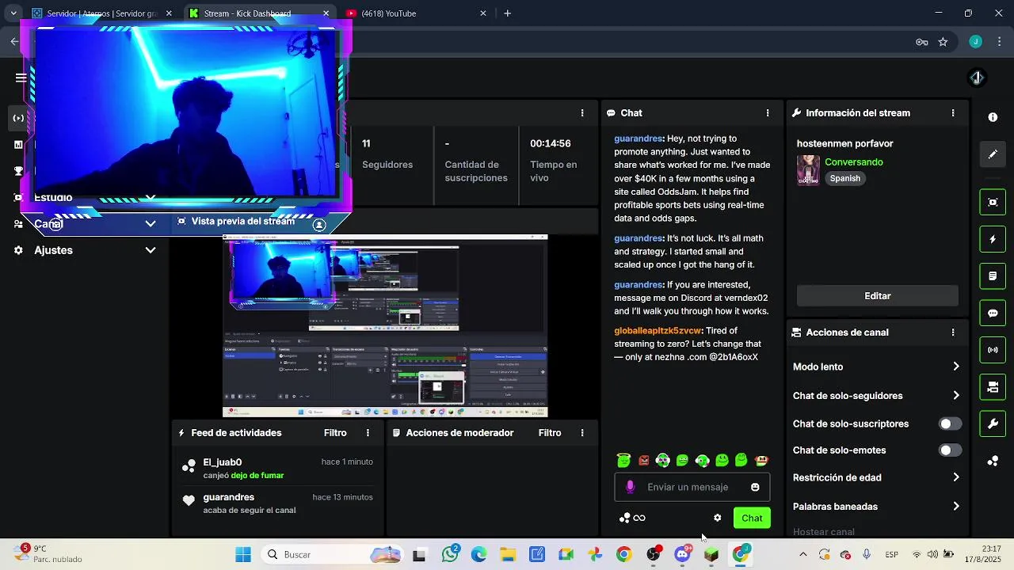The height and width of the screenshot is (570, 1014).
Task: Bookmark this page with the star icon
Action: tap(943, 42)
